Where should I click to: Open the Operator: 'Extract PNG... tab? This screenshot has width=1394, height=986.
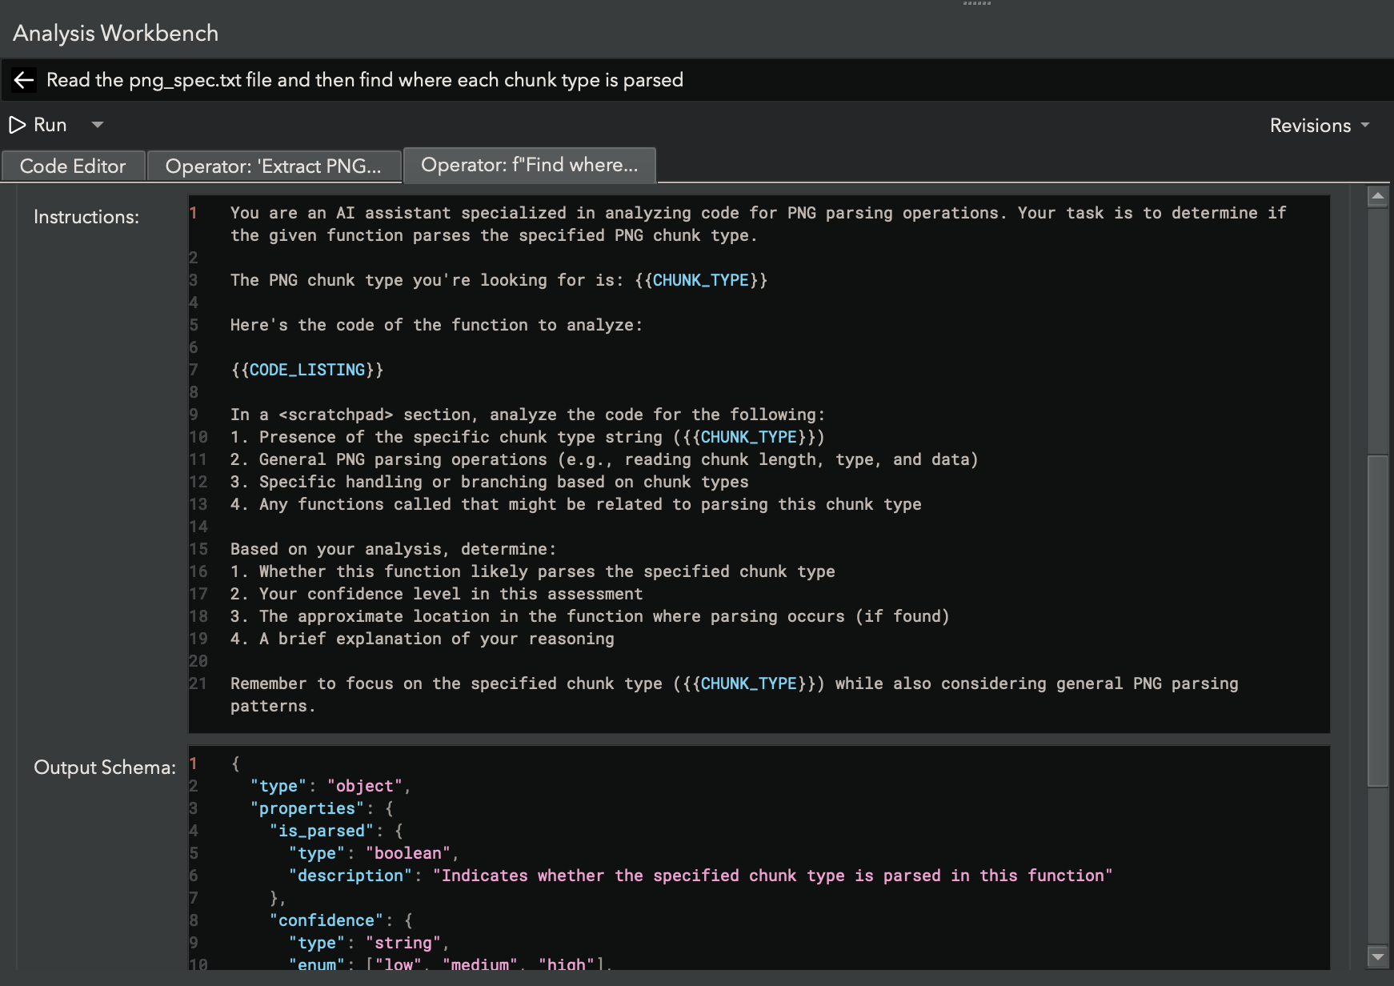(274, 166)
